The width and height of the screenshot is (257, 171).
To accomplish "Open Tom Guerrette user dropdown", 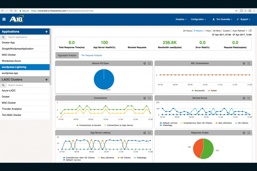I will tap(222, 19).
